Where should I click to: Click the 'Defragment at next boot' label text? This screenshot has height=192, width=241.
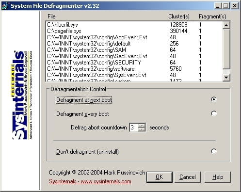point(84,100)
